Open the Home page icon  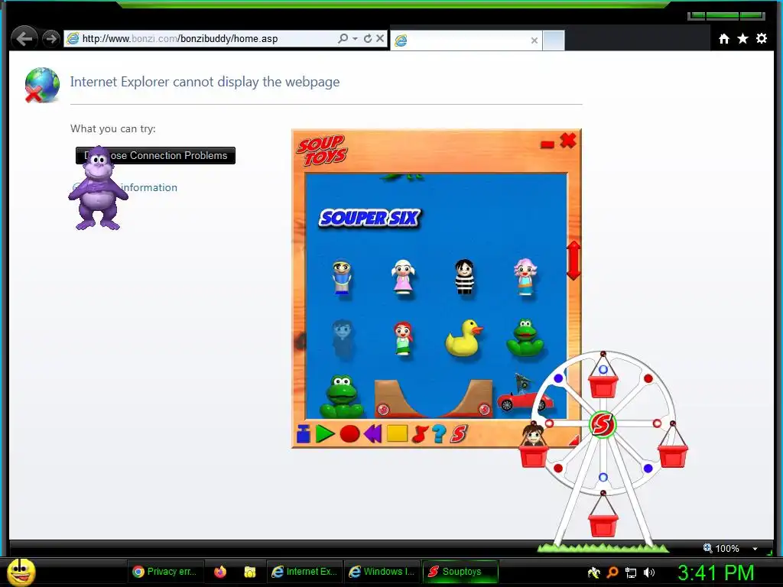point(723,38)
